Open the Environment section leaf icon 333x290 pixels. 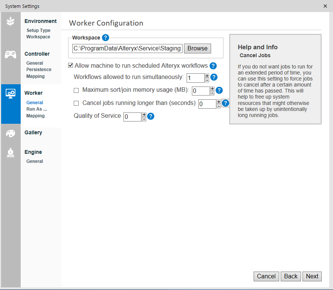[11, 21]
